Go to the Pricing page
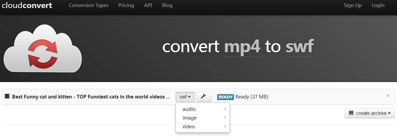Viewport: 397px width, 140px height. coord(126,5)
